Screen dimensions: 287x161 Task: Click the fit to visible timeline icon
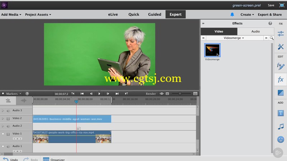[x=161, y=94]
